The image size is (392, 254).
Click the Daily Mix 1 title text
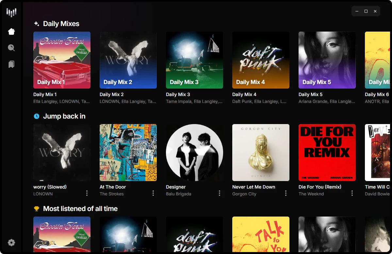pyautogui.click(x=45, y=94)
